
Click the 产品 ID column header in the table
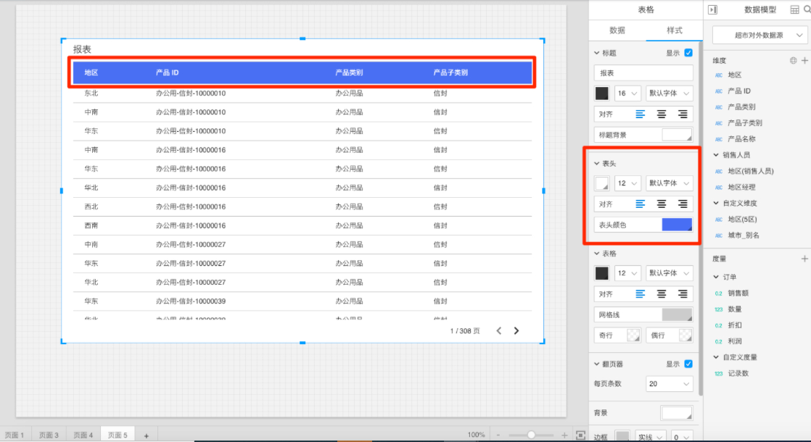point(168,72)
